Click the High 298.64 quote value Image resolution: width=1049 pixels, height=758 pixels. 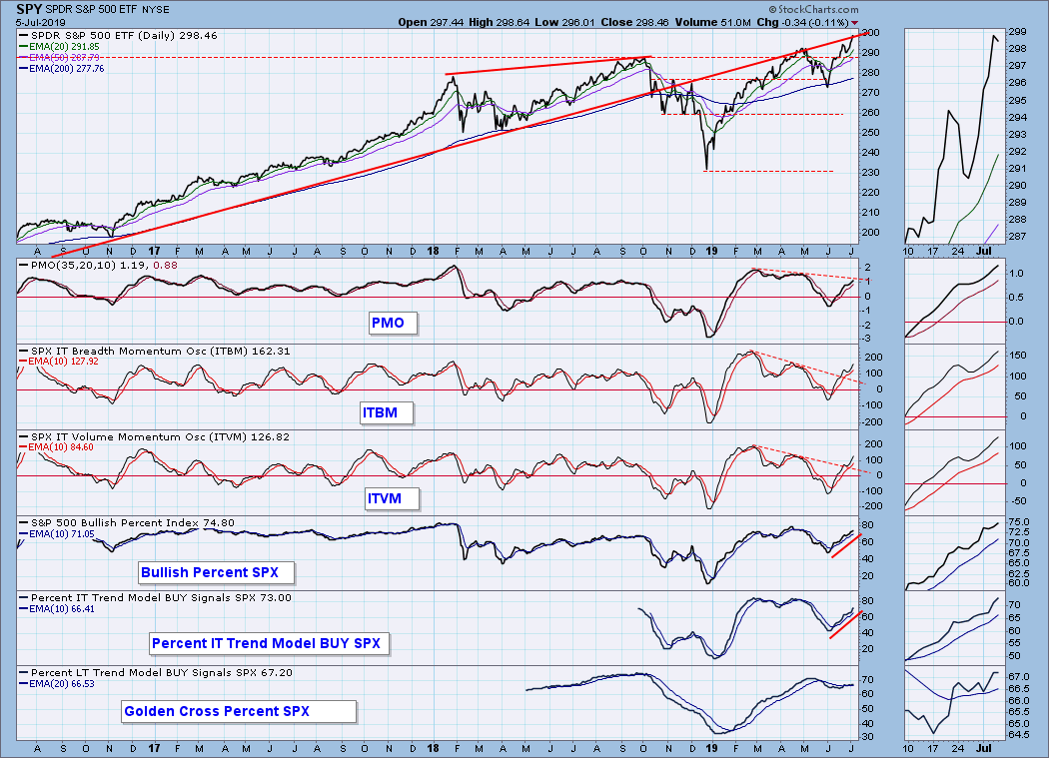pos(499,22)
